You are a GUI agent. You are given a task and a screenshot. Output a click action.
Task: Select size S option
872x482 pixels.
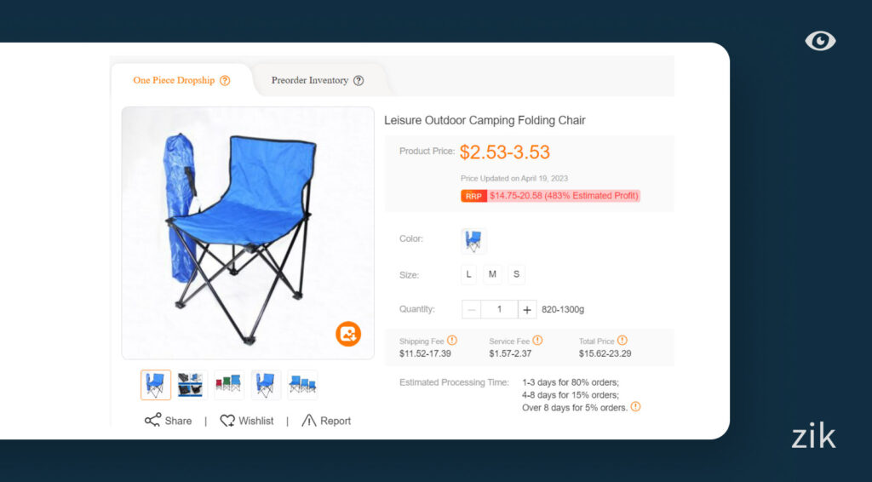pos(517,274)
